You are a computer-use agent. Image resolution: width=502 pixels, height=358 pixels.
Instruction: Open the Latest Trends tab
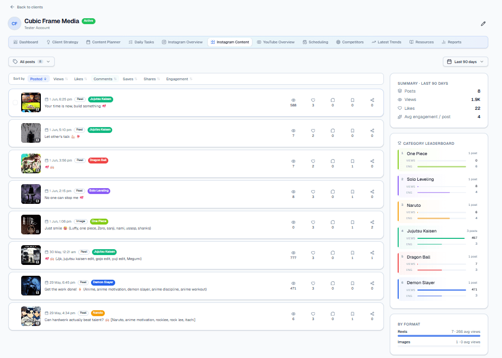click(x=386, y=42)
